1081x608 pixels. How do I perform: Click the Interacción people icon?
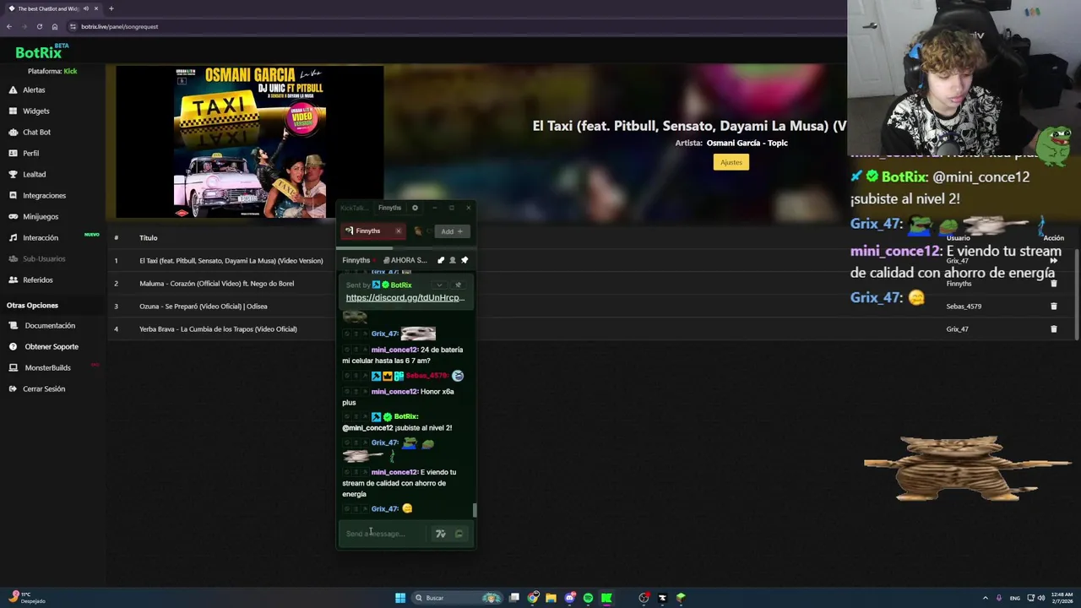[x=13, y=237]
